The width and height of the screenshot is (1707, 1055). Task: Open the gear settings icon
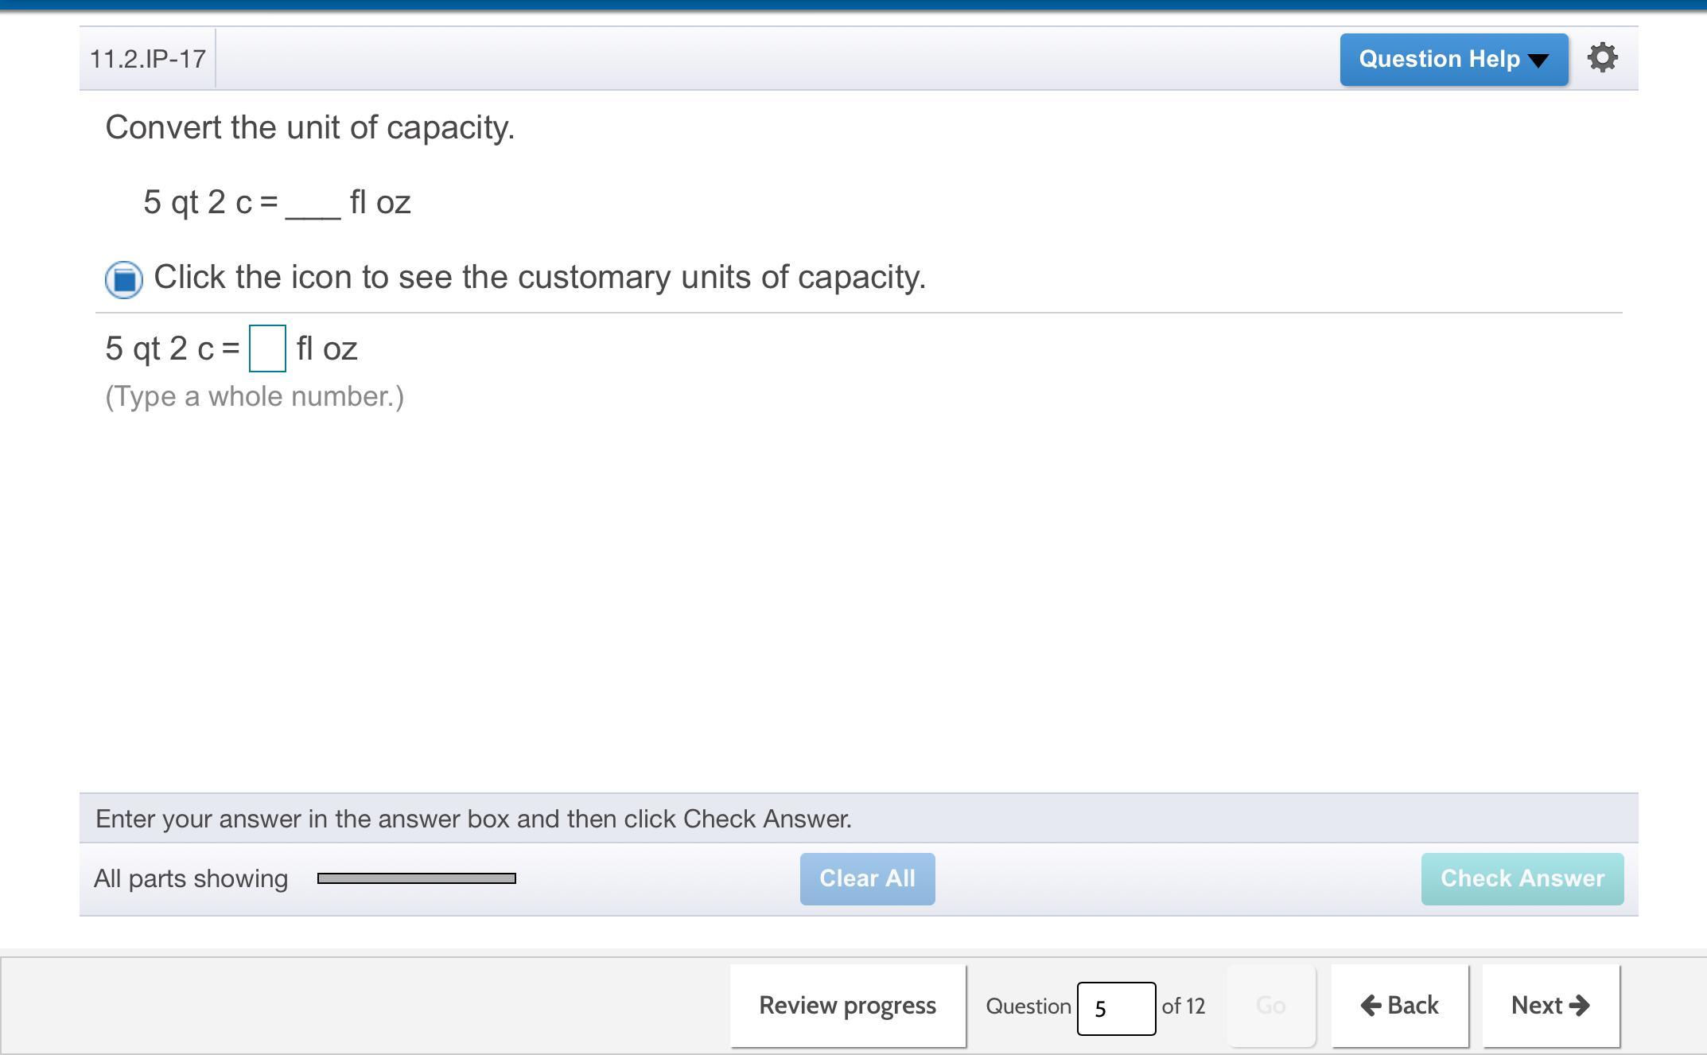point(1602,58)
